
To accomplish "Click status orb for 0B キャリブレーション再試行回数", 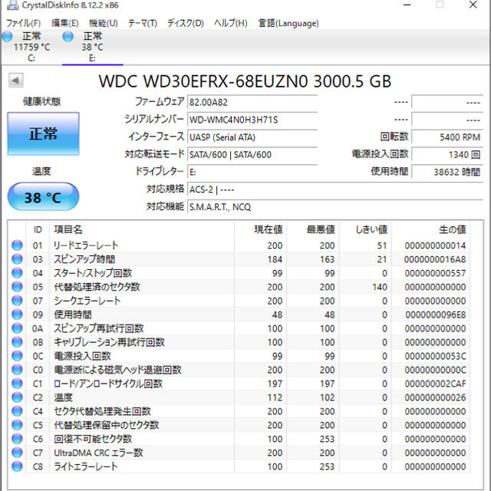I will click(17, 341).
